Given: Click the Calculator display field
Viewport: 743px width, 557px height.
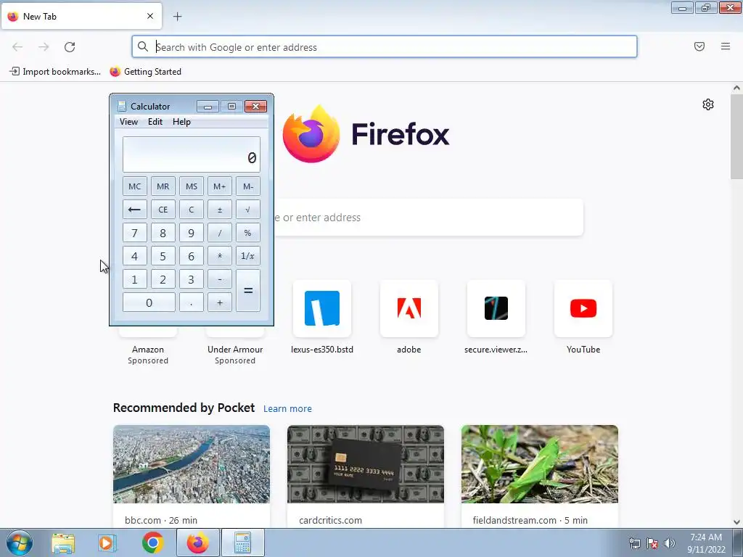Looking at the screenshot, I should click(x=192, y=154).
